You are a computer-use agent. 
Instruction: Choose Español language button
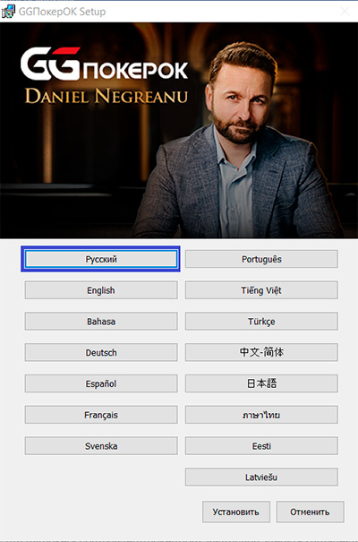click(x=101, y=383)
